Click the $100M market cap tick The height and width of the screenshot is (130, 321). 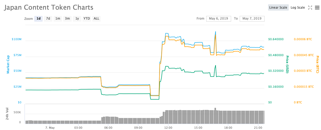17,39
